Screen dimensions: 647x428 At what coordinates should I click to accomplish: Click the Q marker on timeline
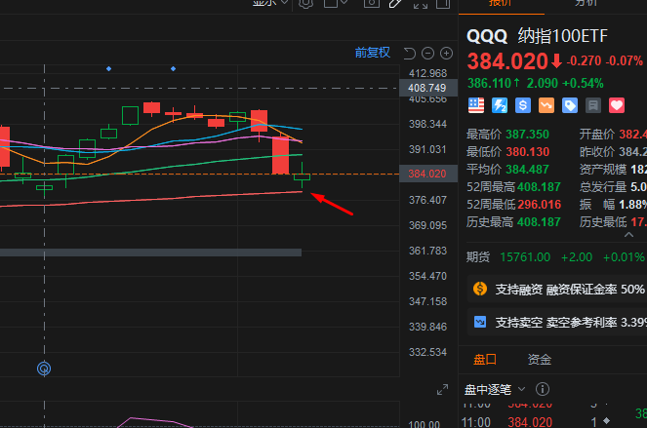(x=44, y=369)
